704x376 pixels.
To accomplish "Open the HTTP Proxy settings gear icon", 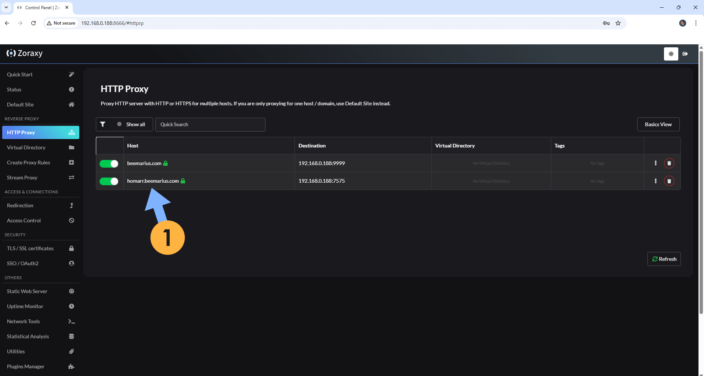I will point(671,54).
